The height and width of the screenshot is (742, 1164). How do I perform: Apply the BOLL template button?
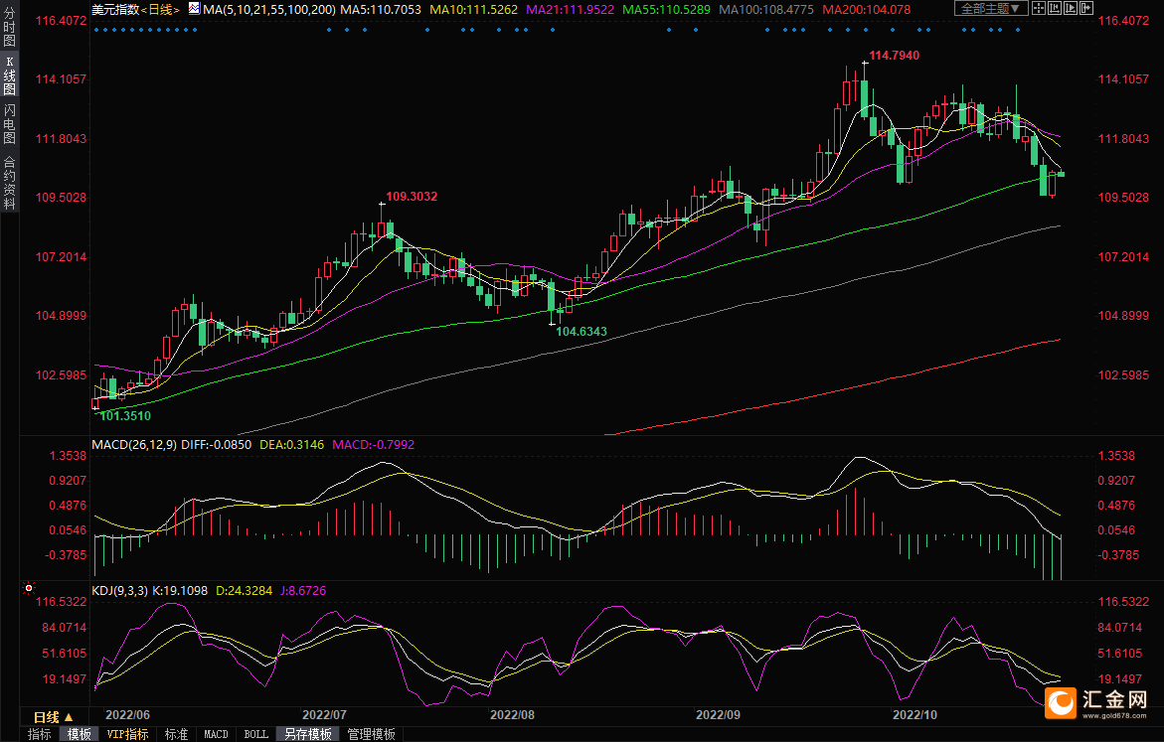(x=256, y=734)
